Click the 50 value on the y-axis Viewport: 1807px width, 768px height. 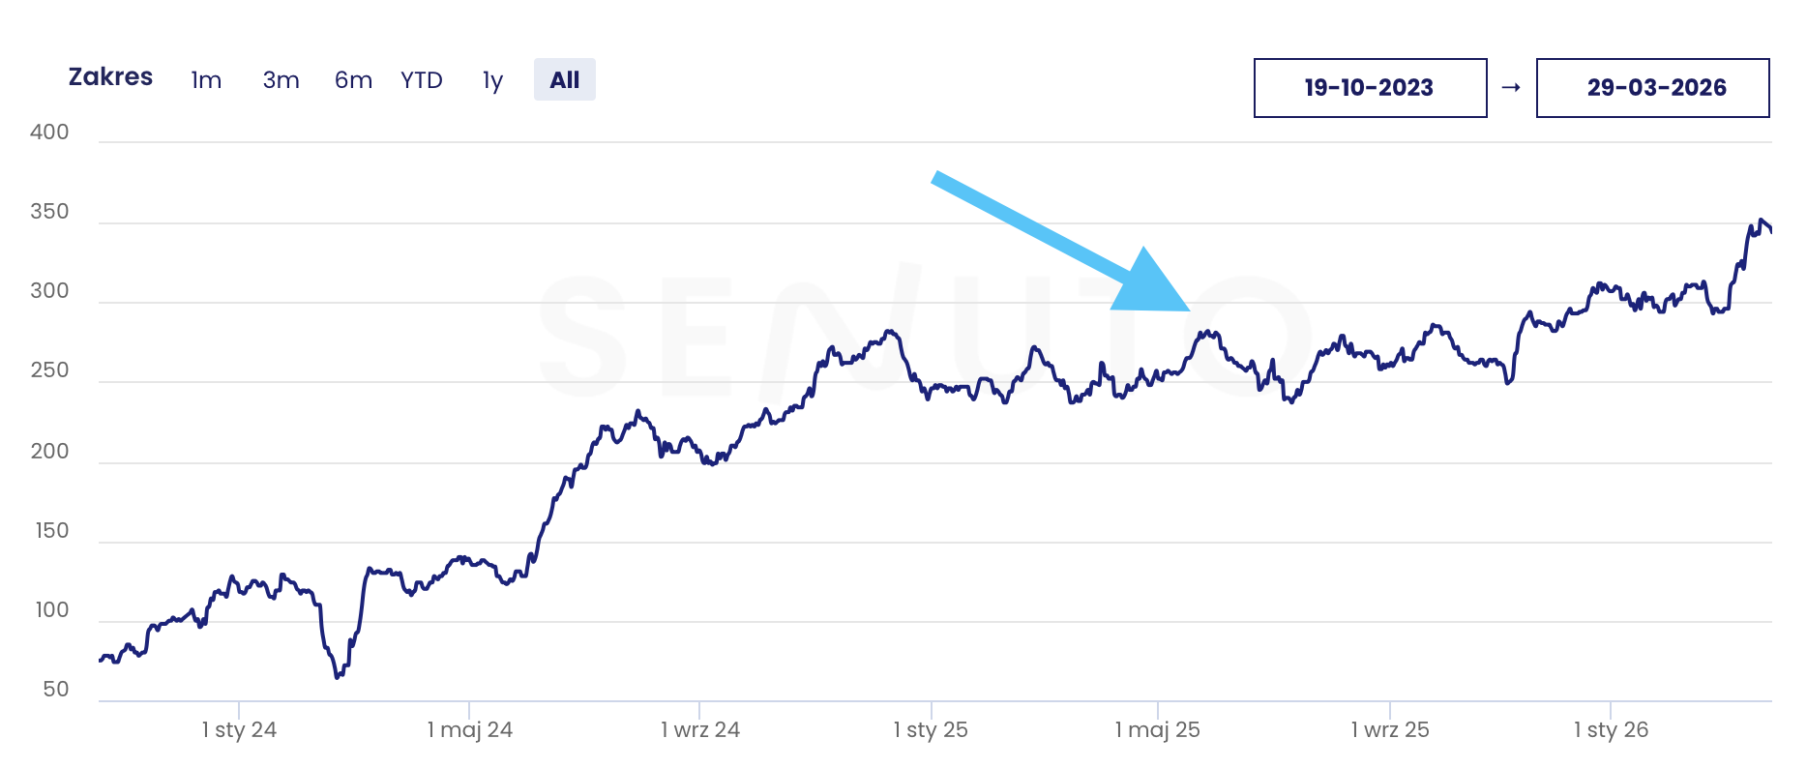(x=56, y=690)
